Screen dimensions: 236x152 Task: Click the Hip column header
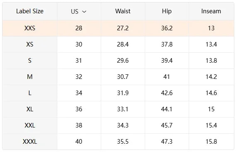(167, 11)
